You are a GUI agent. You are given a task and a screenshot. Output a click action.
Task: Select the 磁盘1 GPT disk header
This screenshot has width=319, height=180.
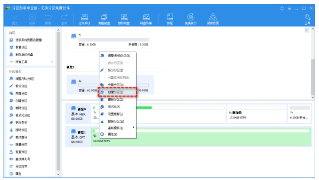78,136
